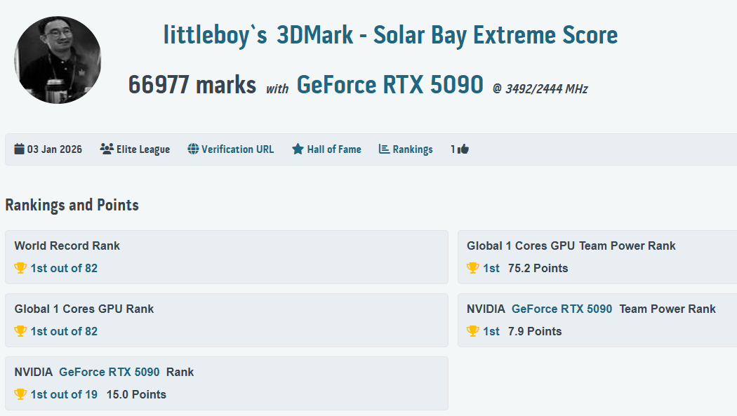Image resolution: width=737 pixels, height=416 pixels.
Task: Click the trophy in RTX 5090 Team Power Rank
Action: 473,331
